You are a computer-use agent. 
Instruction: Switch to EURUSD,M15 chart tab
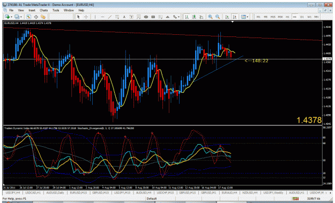coord(78,193)
